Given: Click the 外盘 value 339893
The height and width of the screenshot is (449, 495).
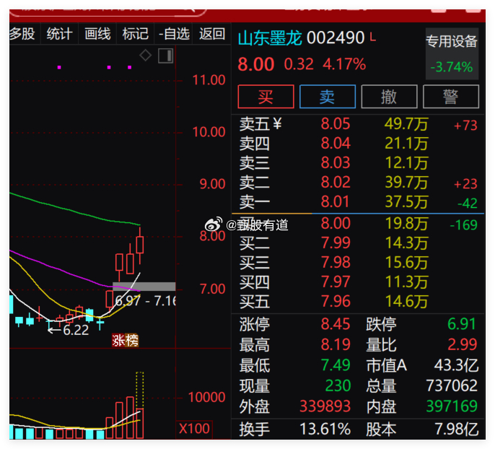Looking at the screenshot, I should coord(325,406).
